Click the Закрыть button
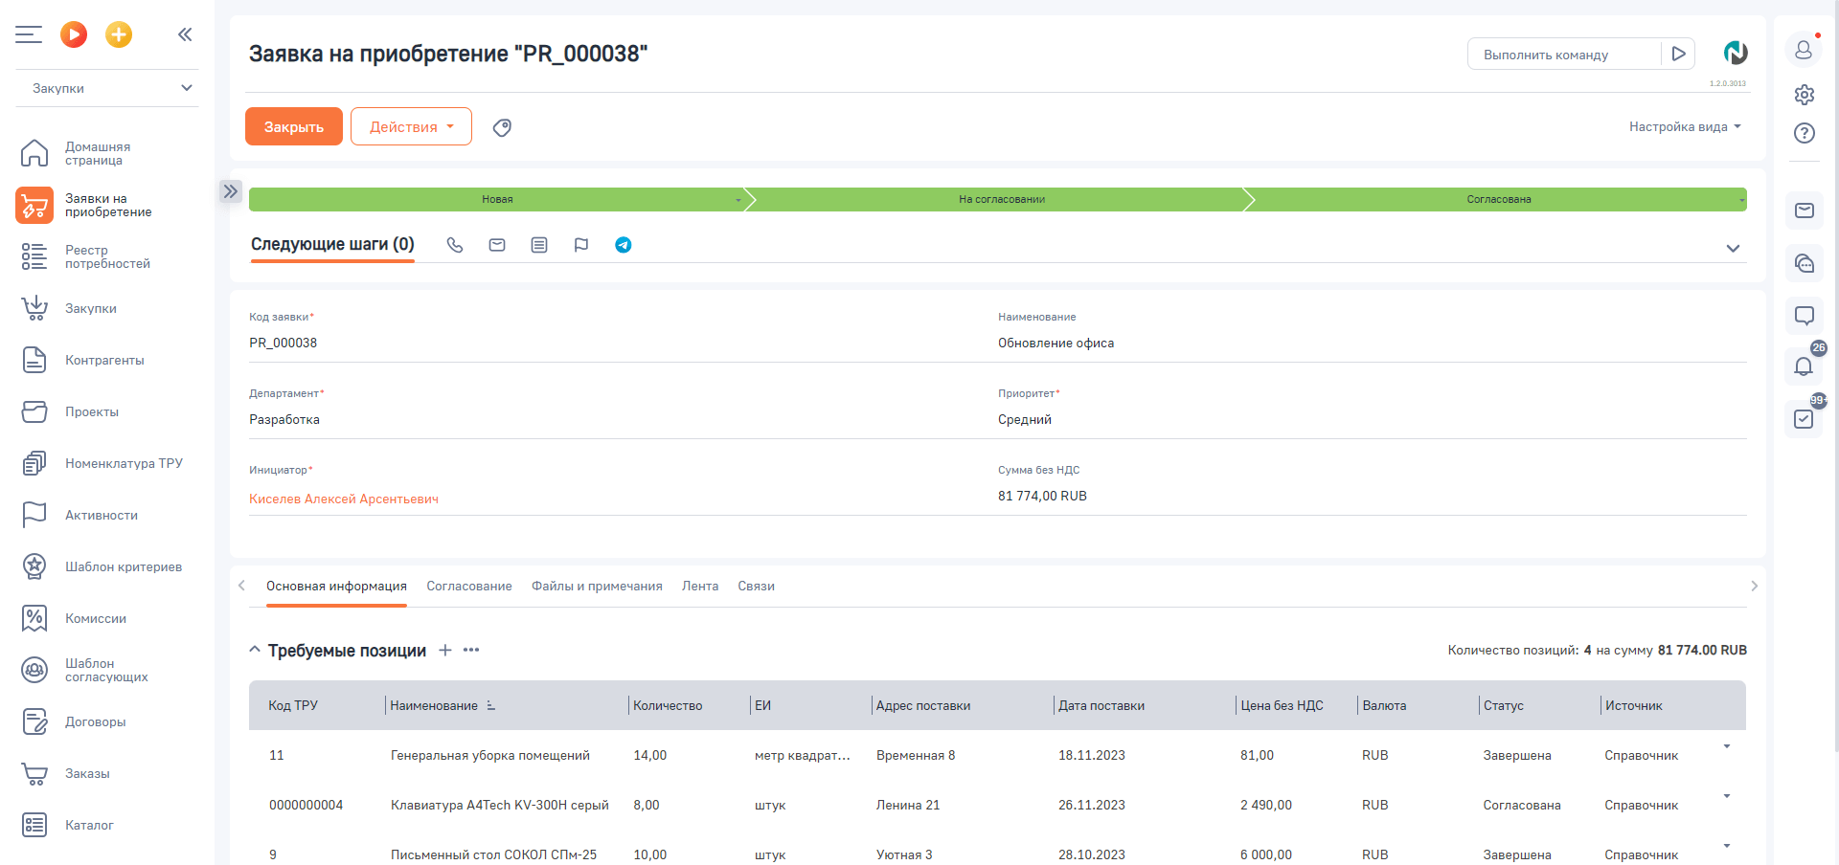 pos(294,126)
